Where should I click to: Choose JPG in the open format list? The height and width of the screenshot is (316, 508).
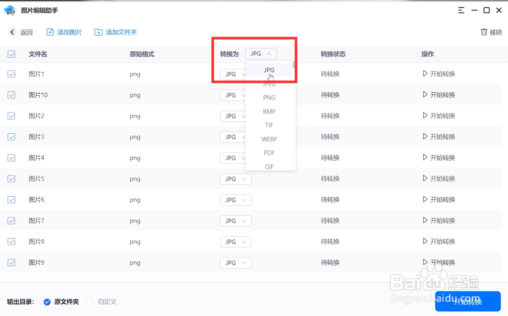click(x=269, y=70)
